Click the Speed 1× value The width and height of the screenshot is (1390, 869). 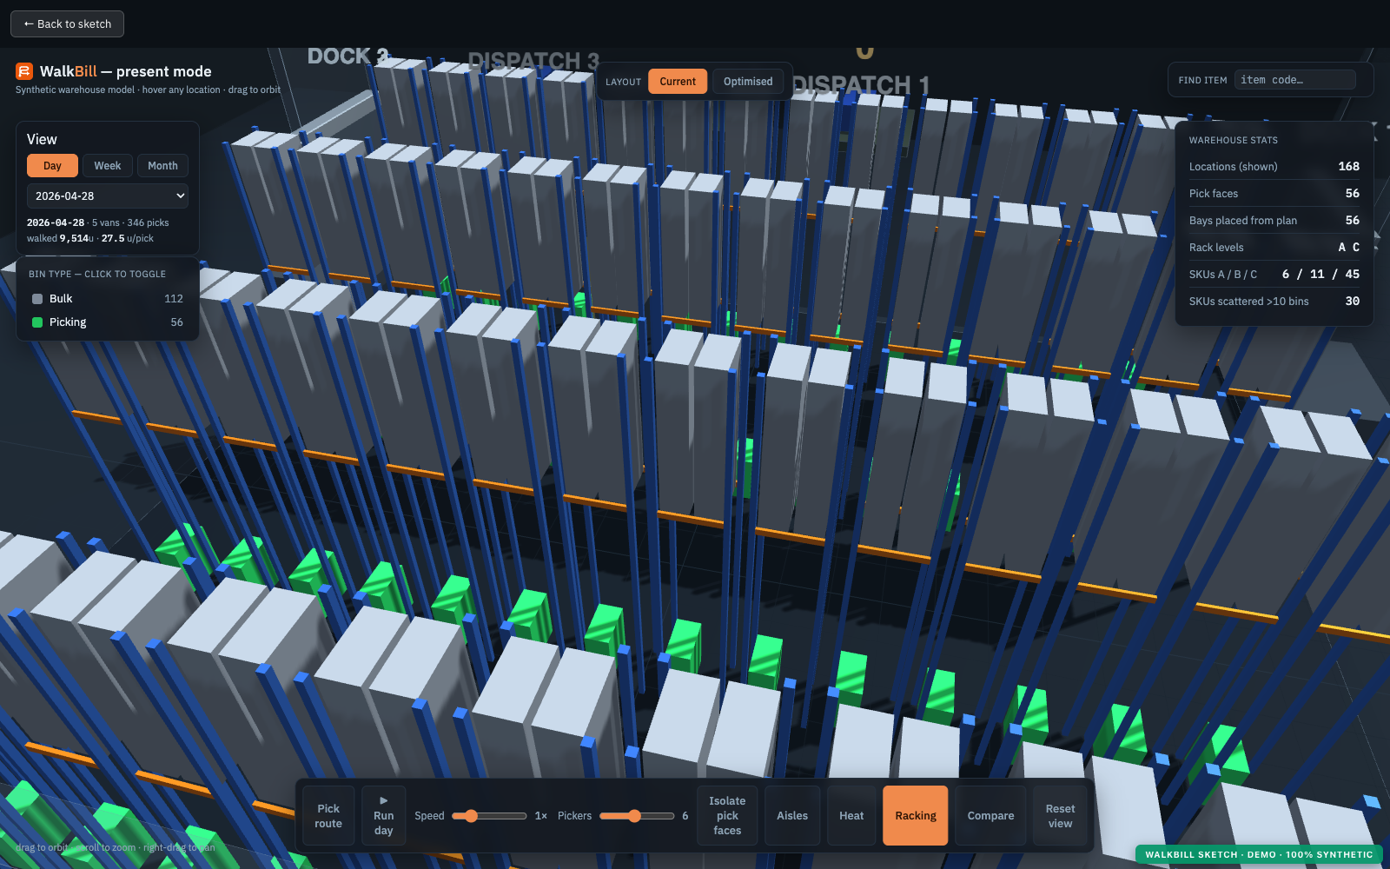coord(541,816)
